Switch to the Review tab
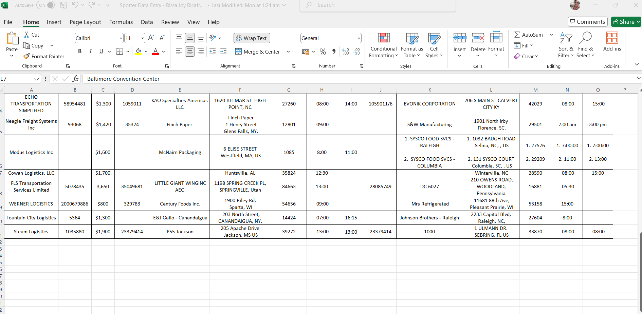642x314 pixels. (x=170, y=22)
